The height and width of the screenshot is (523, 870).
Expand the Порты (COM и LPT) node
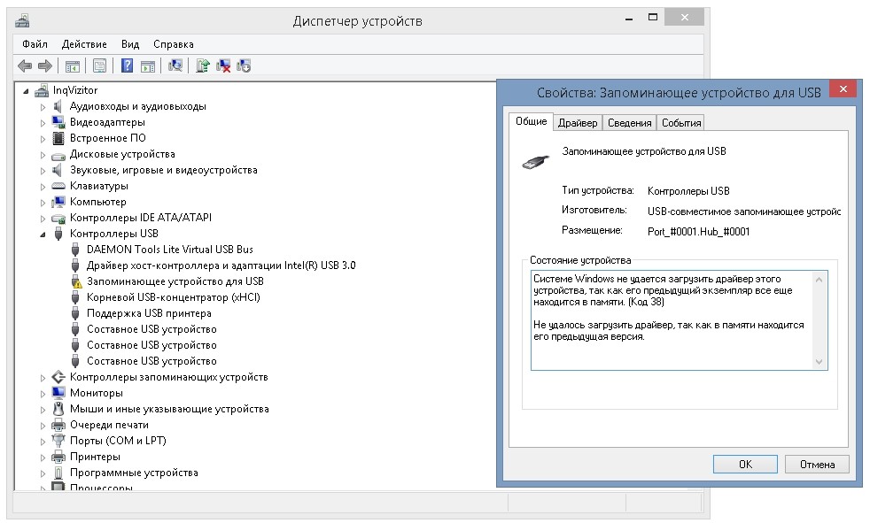[43, 442]
